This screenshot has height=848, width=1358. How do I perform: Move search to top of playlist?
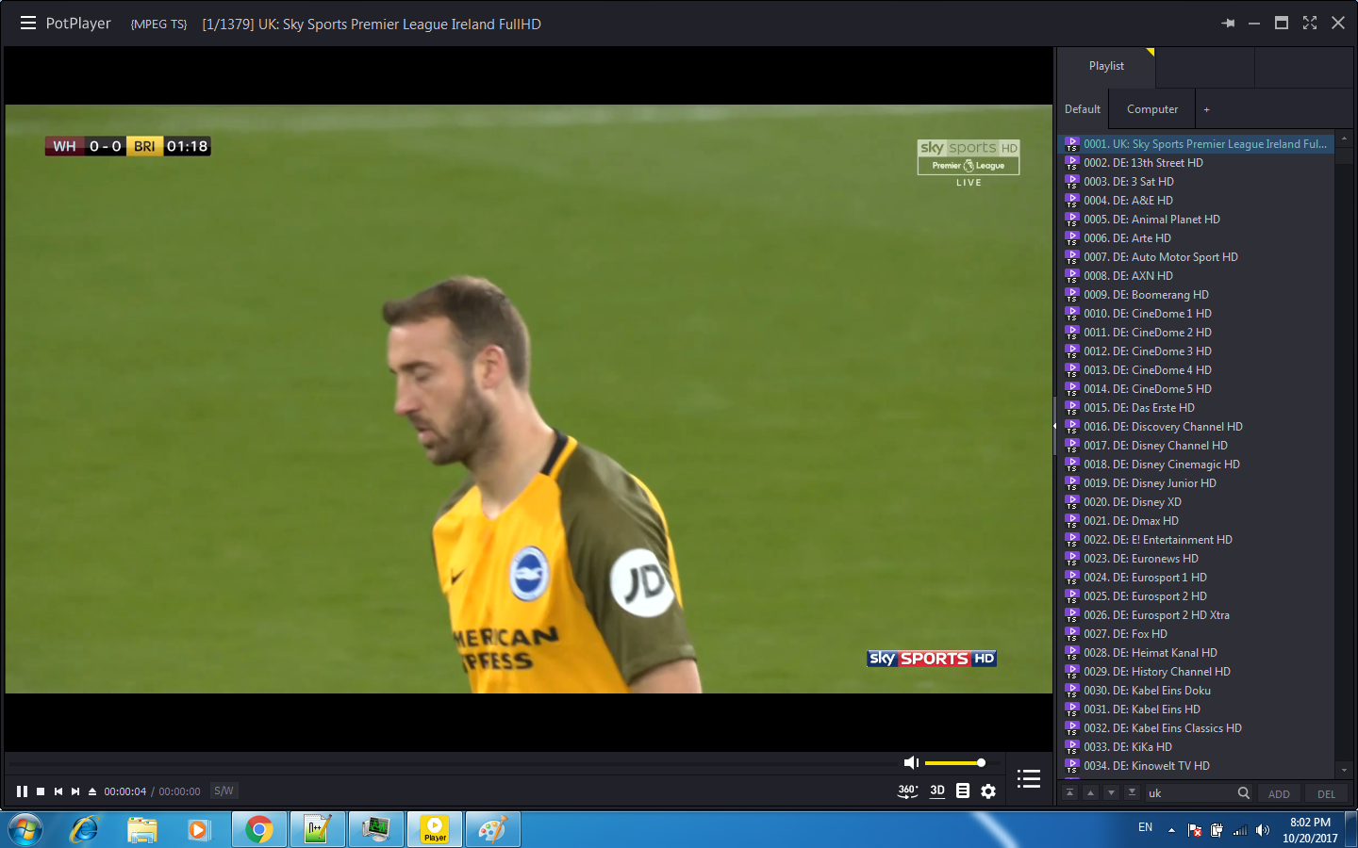coord(1069,793)
